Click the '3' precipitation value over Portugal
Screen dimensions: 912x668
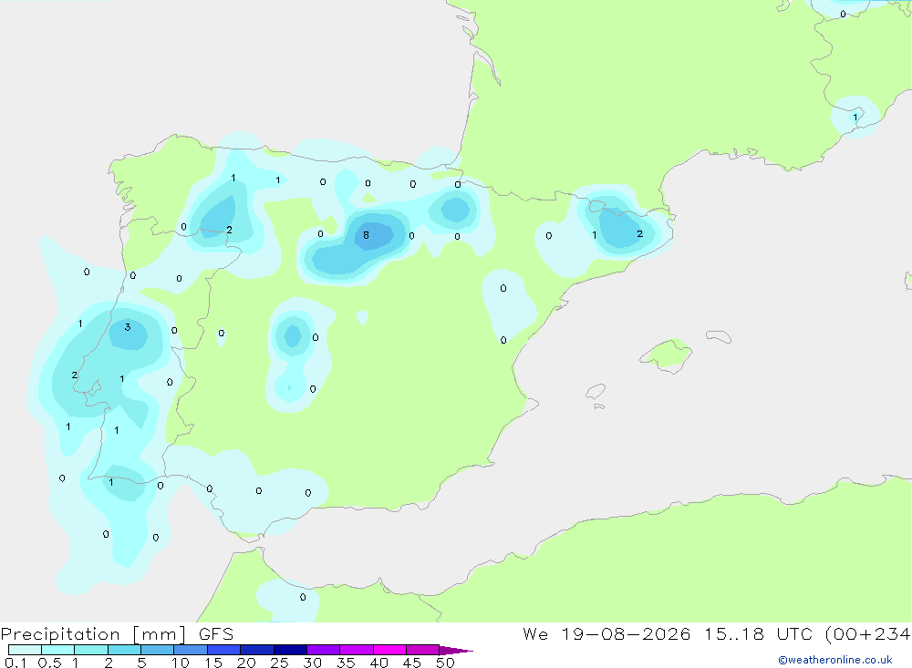[x=128, y=327]
